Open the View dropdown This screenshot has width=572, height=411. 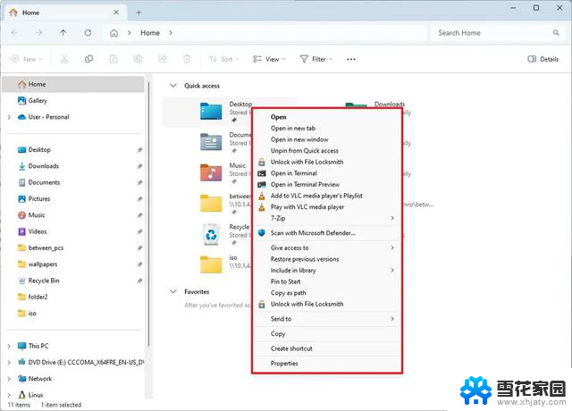tap(269, 59)
